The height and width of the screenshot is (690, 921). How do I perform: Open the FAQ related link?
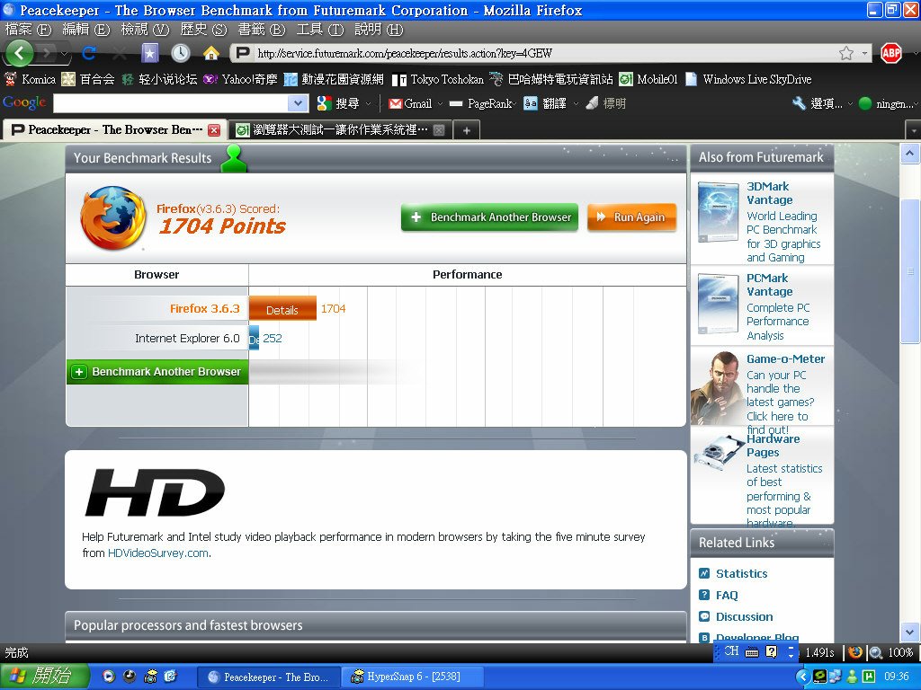pyautogui.click(x=727, y=596)
